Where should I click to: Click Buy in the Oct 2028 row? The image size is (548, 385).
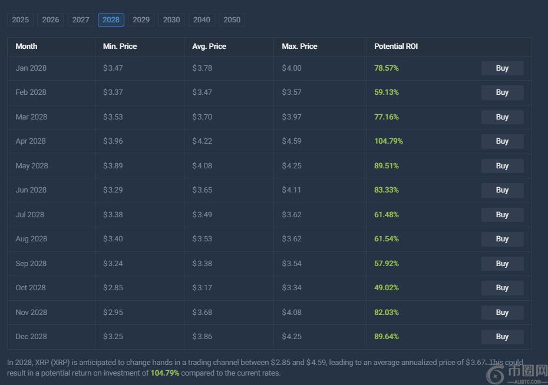502,288
